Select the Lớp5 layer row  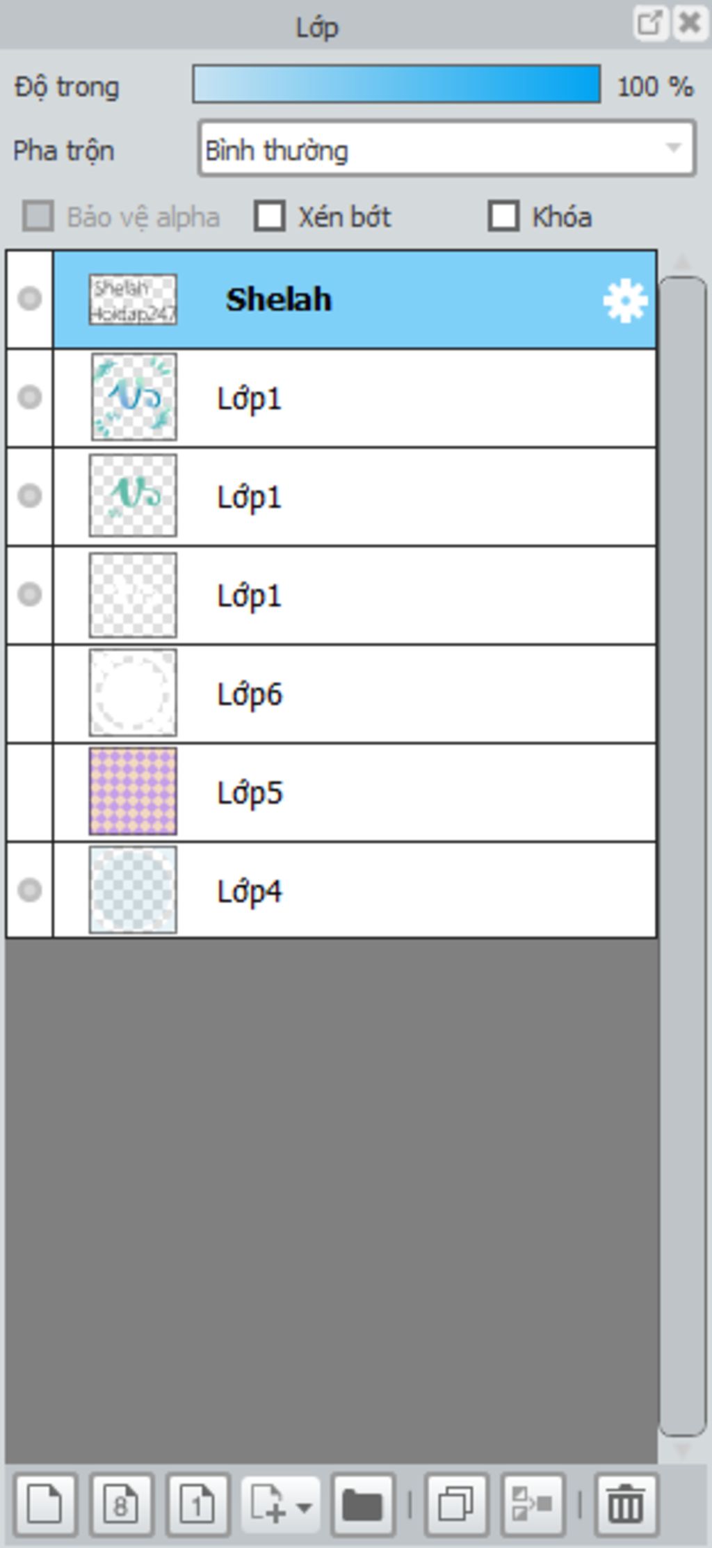click(355, 792)
